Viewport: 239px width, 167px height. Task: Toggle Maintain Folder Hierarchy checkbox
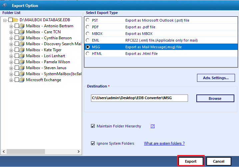pos(93,126)
